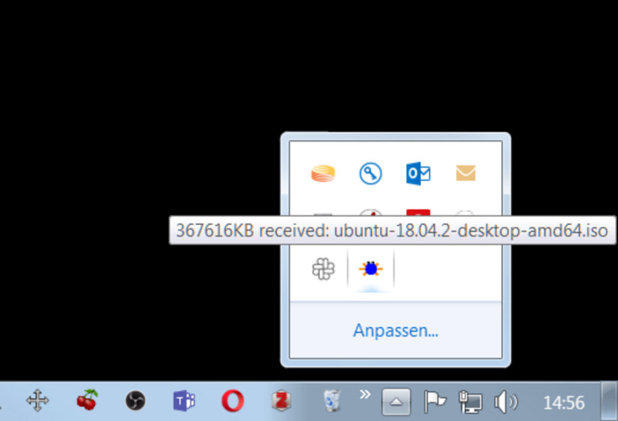Expand the taskbar toolbar overflow chevron
The height and width of the screenshot is (421, 618).
pyautogui.click(x=365, y=394)
